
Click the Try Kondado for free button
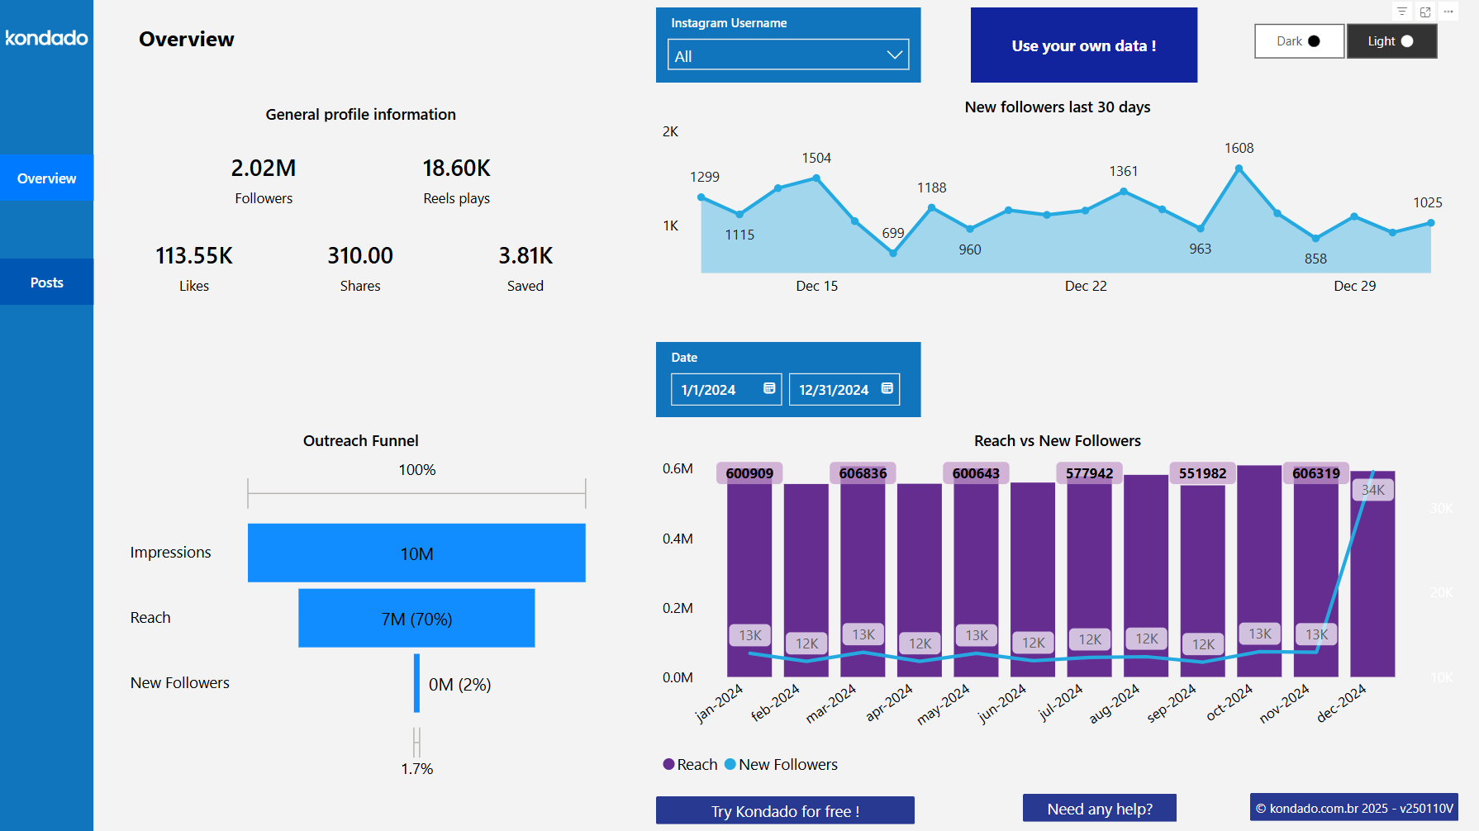click(784, 810)
